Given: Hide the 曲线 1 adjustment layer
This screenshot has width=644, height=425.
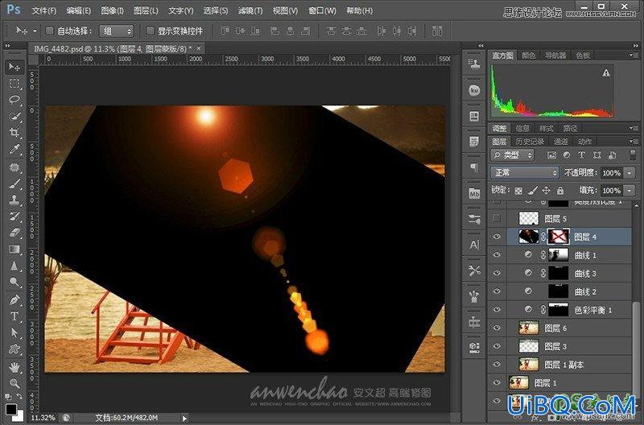Looking at the screenshot, I should 497,254.
